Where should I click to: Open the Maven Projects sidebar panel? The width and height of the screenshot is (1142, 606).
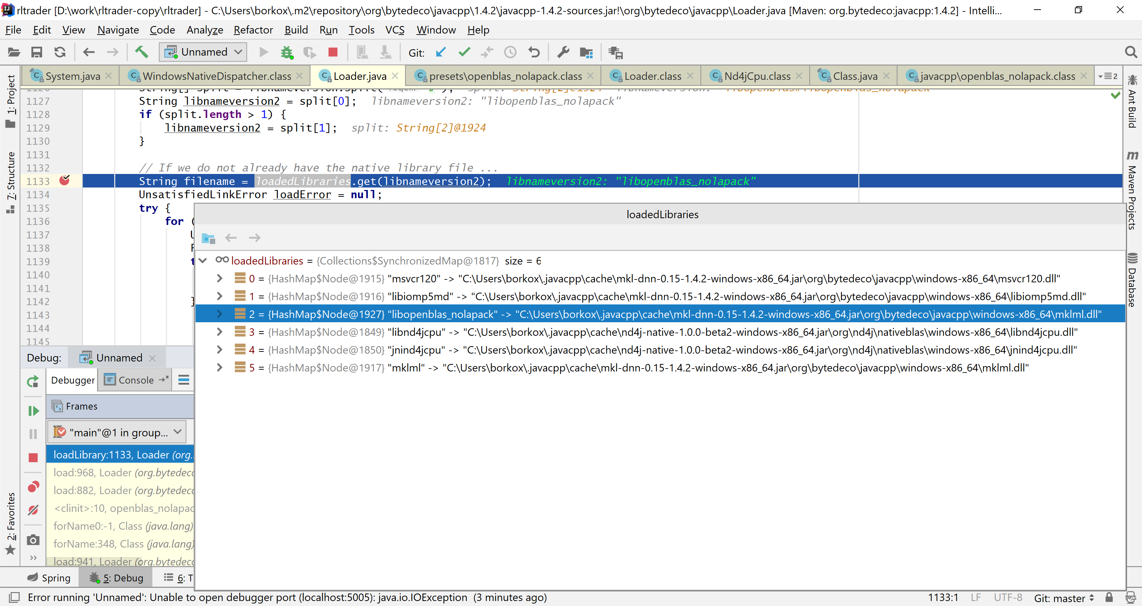(x=1133, y=190)
